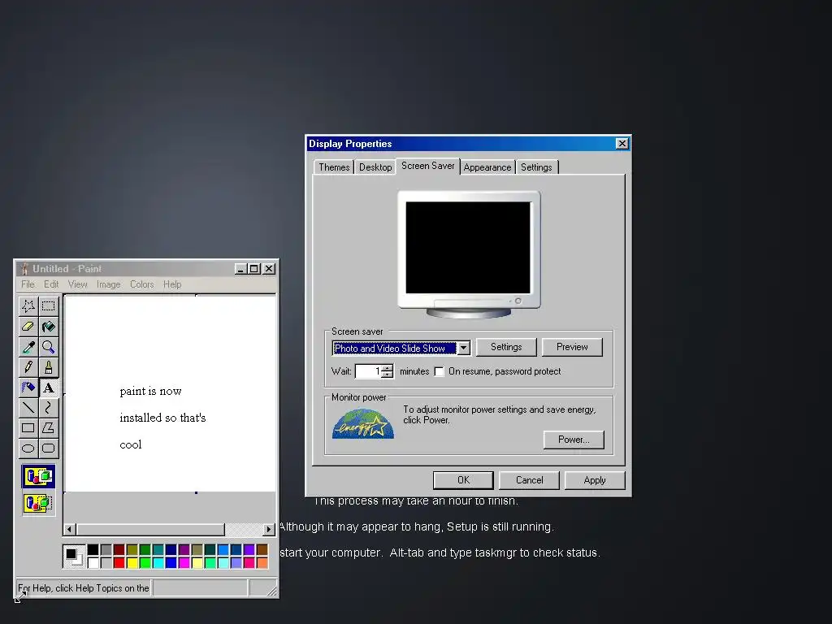This screenshot has width=832, height=624.
Task: Click the Apply button
Action: point(595,480)
